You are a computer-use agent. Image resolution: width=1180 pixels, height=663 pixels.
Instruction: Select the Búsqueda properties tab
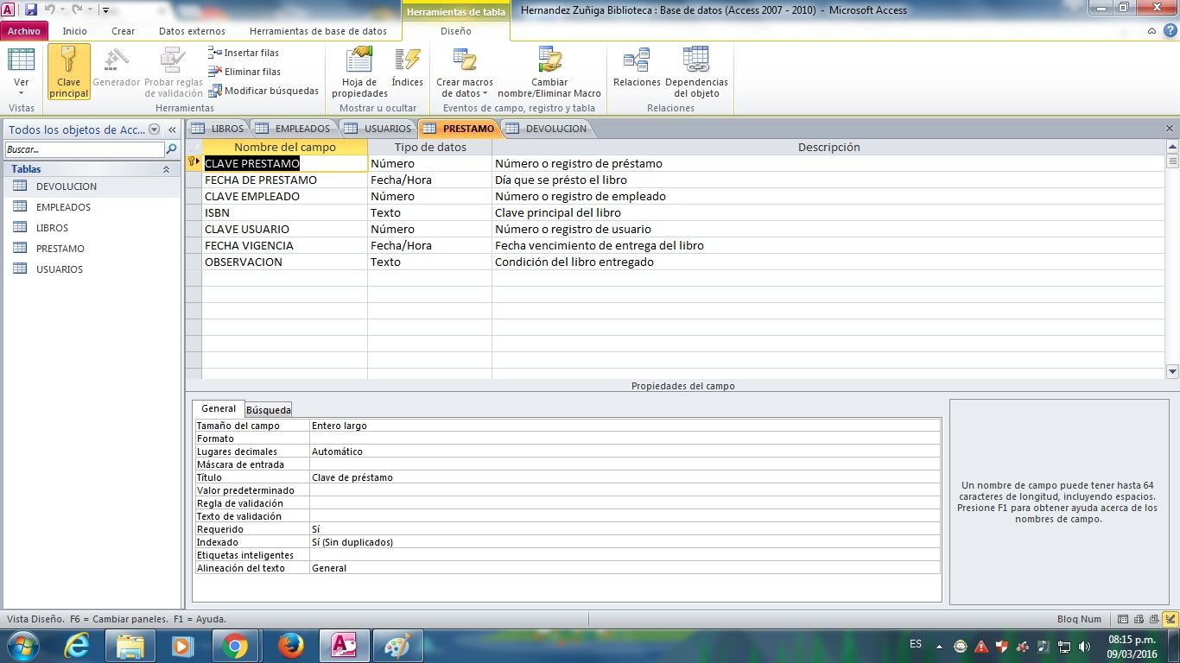click(x=269, y=409)
